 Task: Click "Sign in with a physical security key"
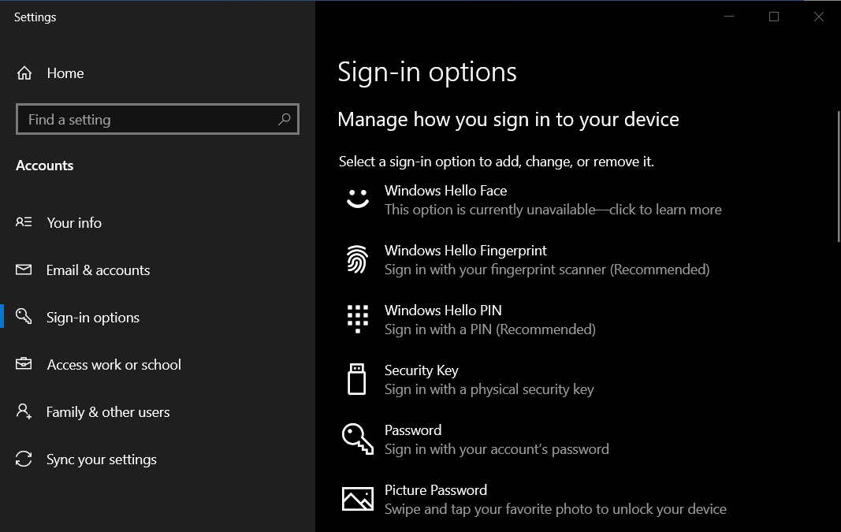[489, 389]
